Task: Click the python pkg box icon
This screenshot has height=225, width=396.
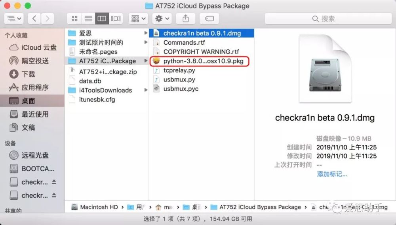Action: pos(156,61)
